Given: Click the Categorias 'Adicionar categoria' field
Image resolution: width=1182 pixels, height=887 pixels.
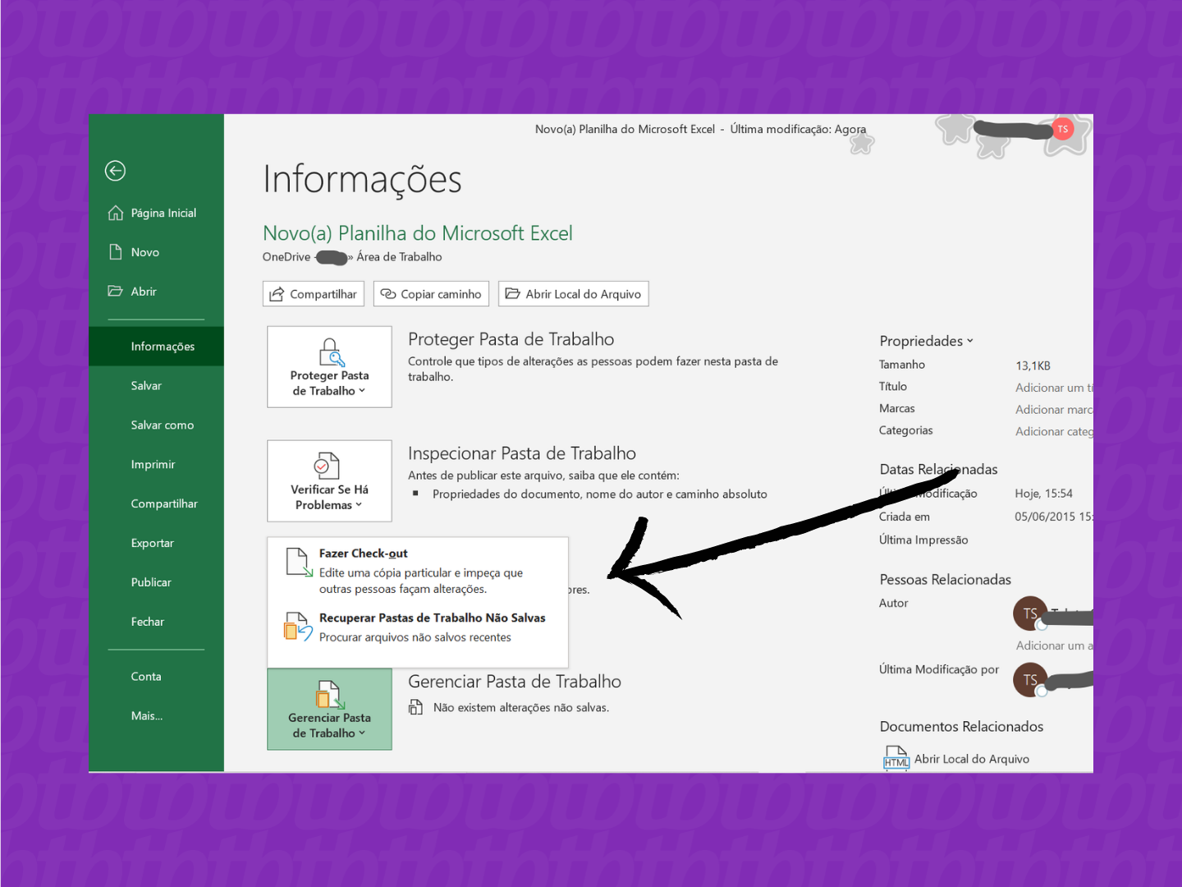Looking at the screenshot, I should 1054,432.
